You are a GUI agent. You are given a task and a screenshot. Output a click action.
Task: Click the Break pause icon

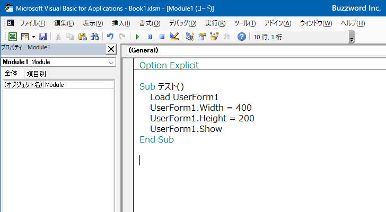tap(150, 37)
